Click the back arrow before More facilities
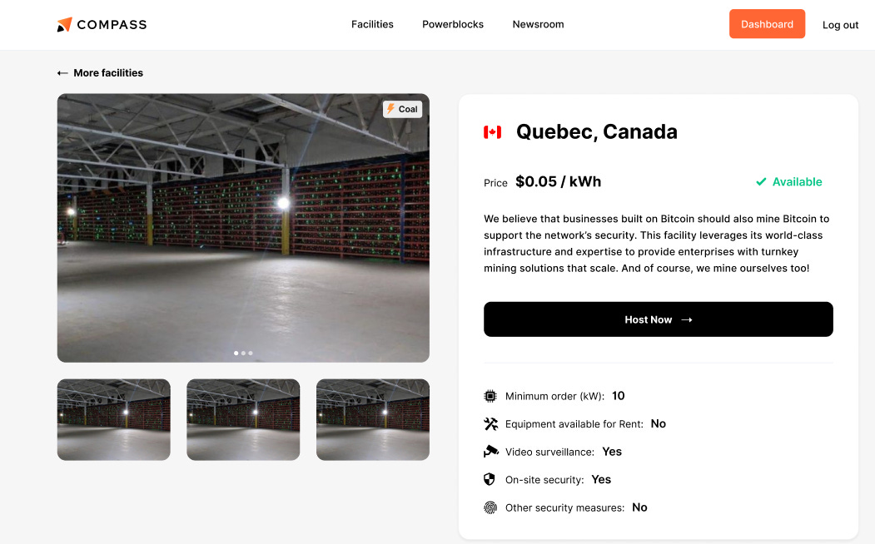The image size is (875, 544). (62, 72)
